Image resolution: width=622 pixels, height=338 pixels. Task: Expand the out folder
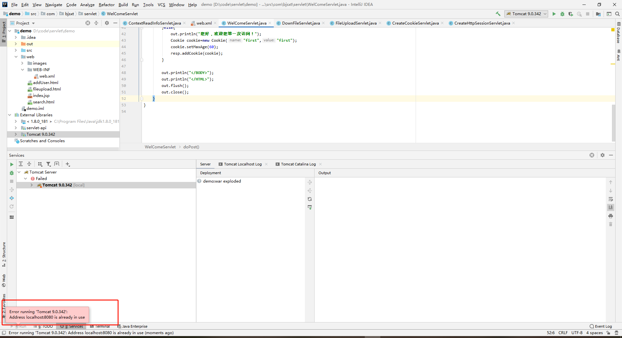(16, 44)
